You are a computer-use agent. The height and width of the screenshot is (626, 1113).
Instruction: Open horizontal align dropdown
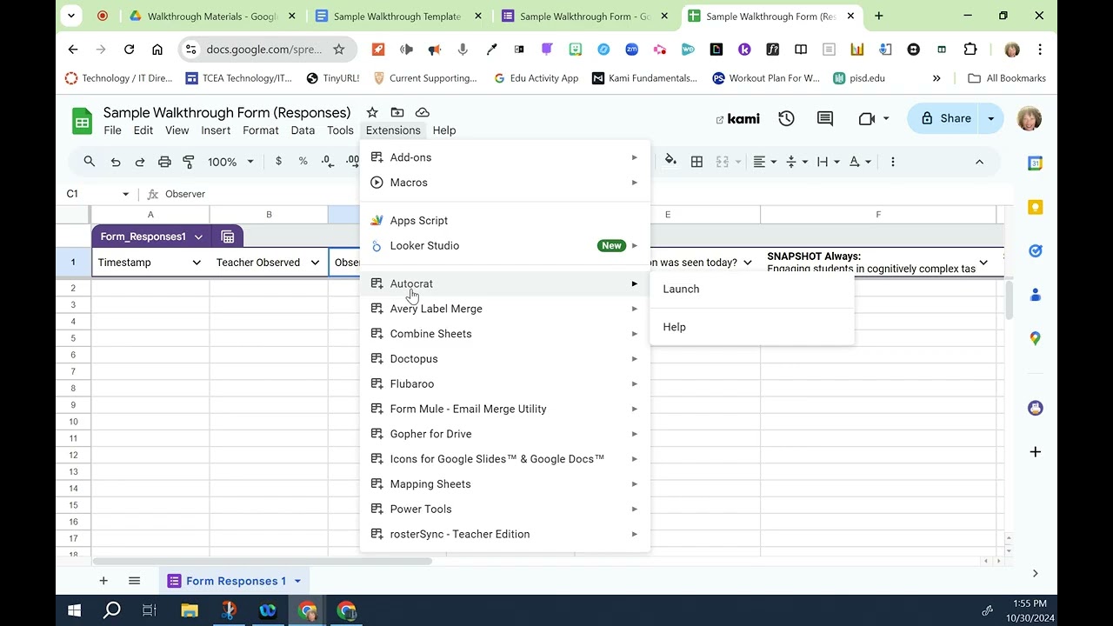[764, 162]
